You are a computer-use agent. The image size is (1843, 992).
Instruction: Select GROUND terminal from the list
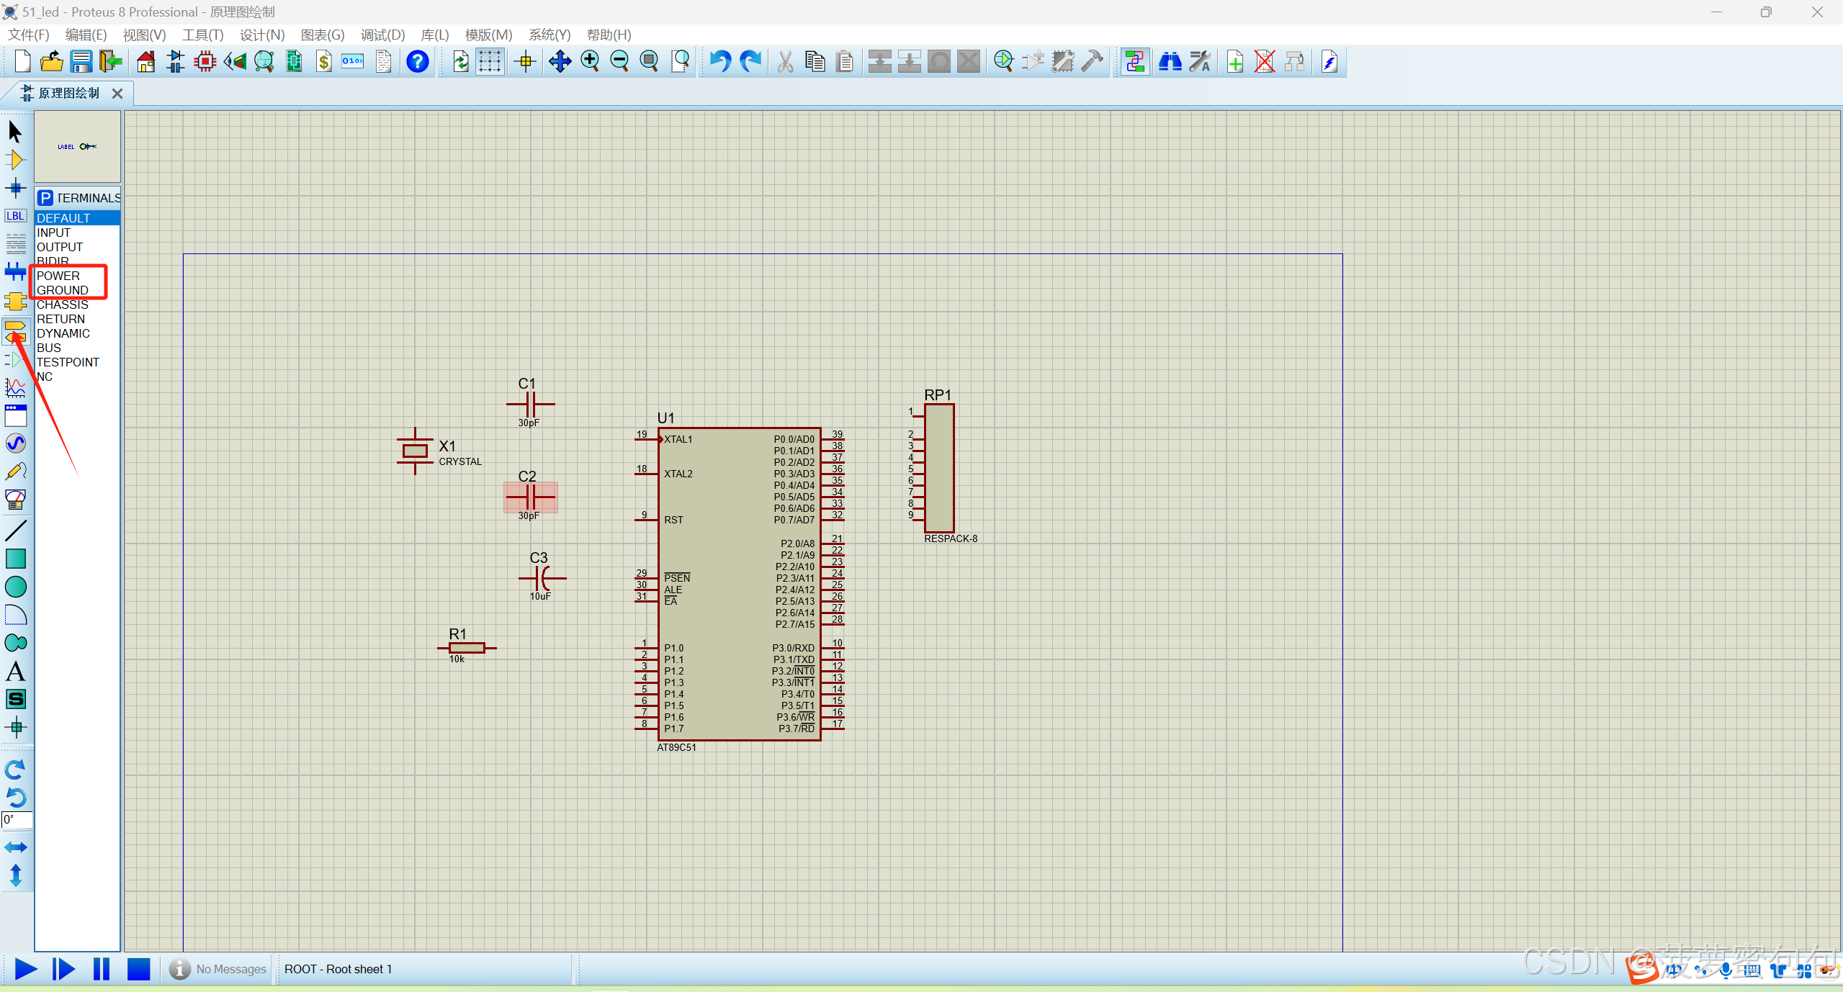click(63, 290)
